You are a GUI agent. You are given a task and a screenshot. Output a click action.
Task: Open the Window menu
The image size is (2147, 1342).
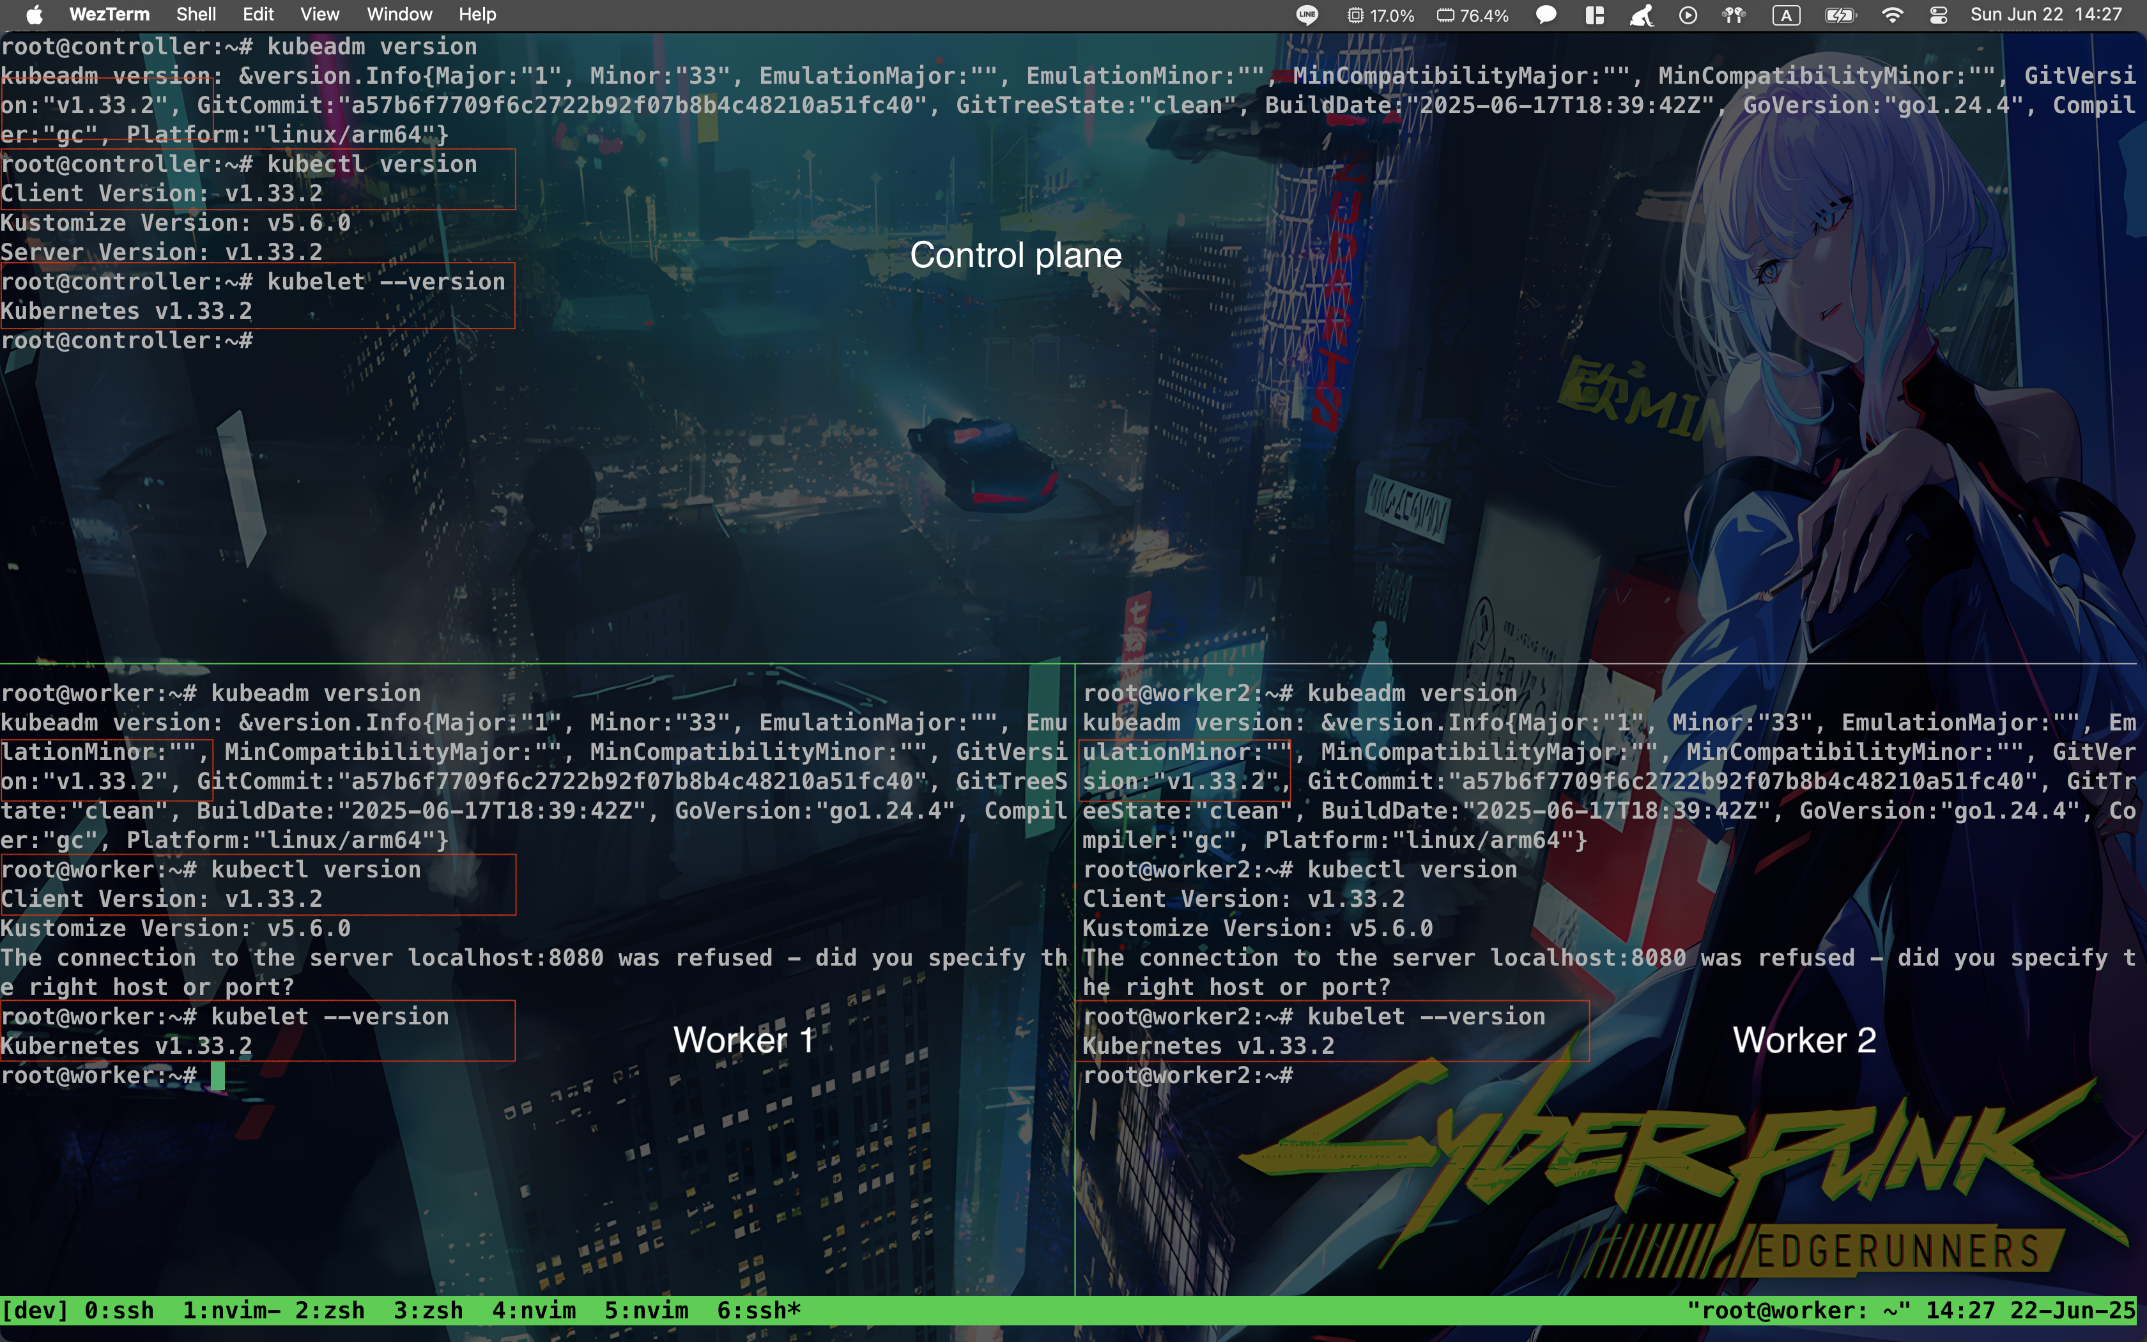point(399,15)
